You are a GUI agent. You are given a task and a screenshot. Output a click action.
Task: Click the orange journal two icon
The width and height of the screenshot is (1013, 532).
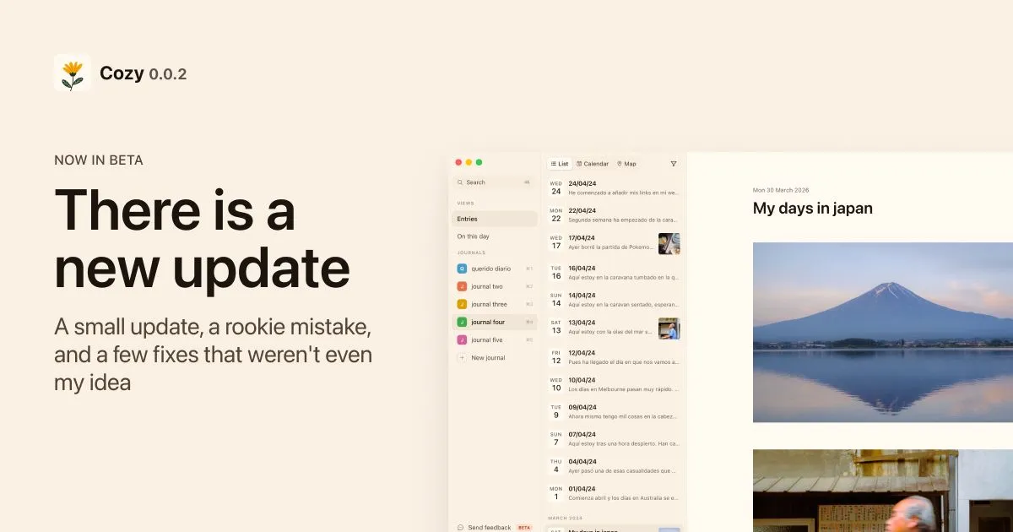pyautogui.click(x=462, y=286)
